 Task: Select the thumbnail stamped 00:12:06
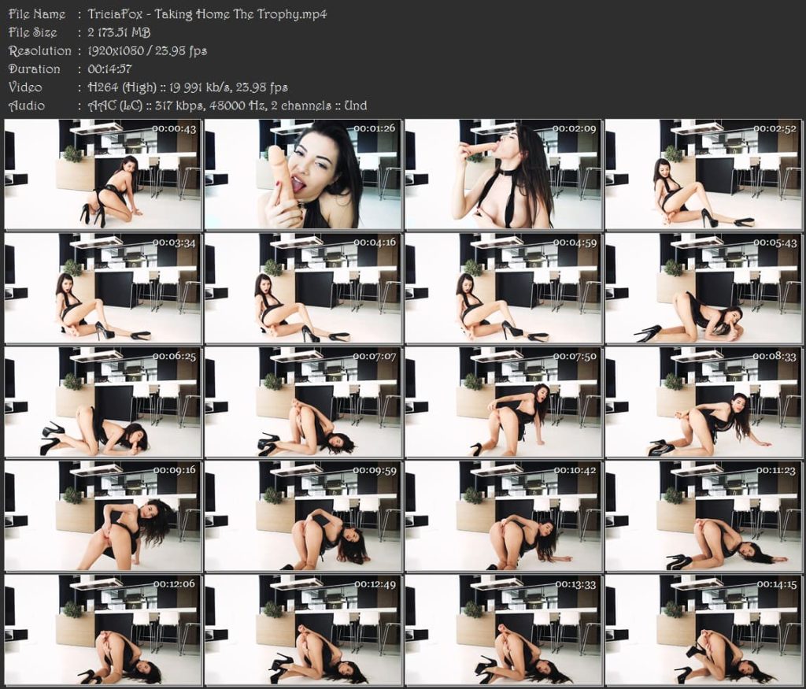click(102, 630)
